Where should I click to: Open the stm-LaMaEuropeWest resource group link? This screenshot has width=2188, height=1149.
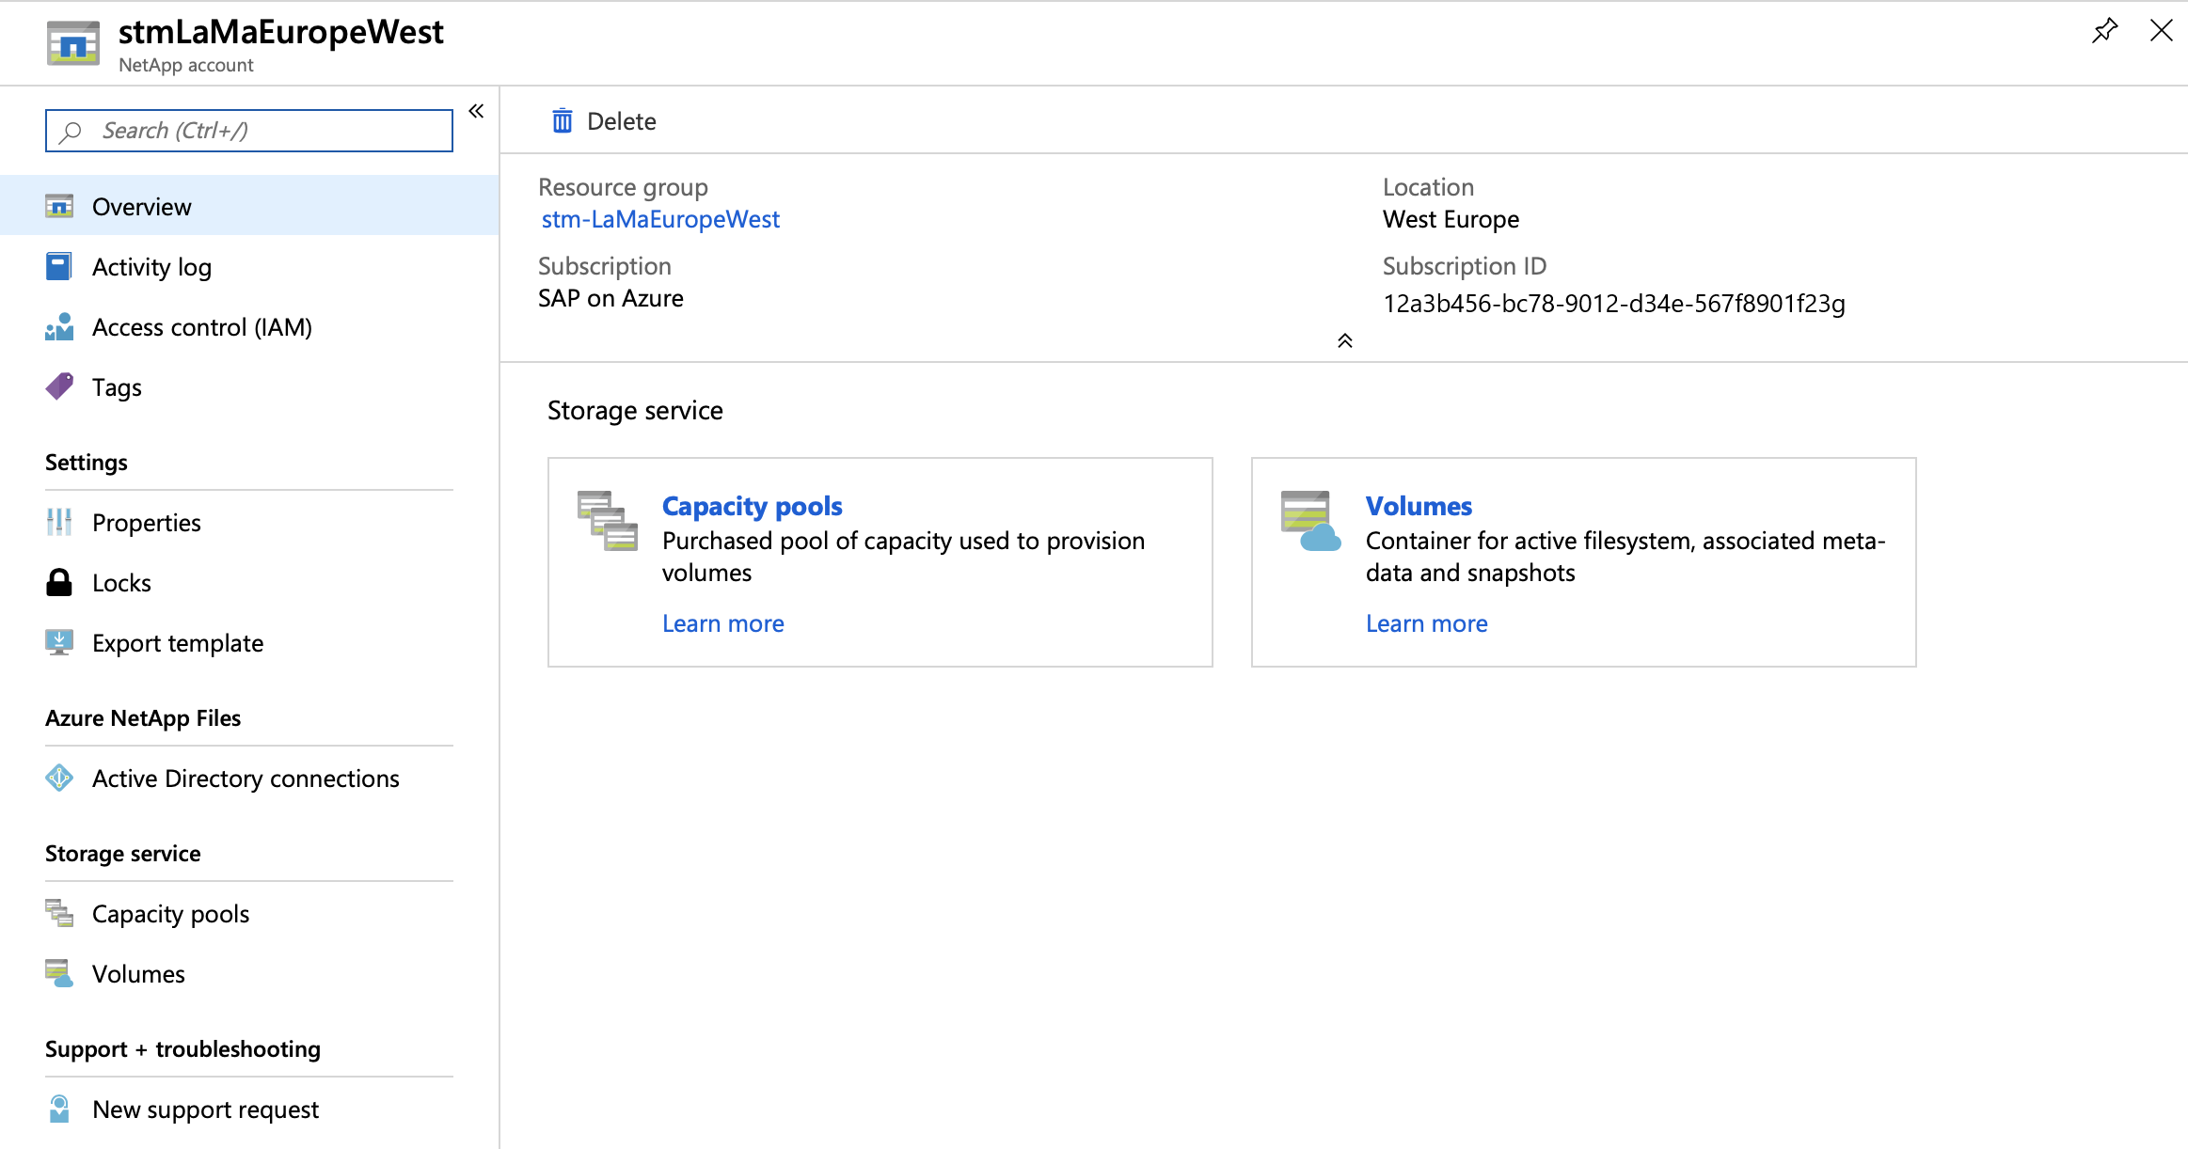click(x=660, y=219)
